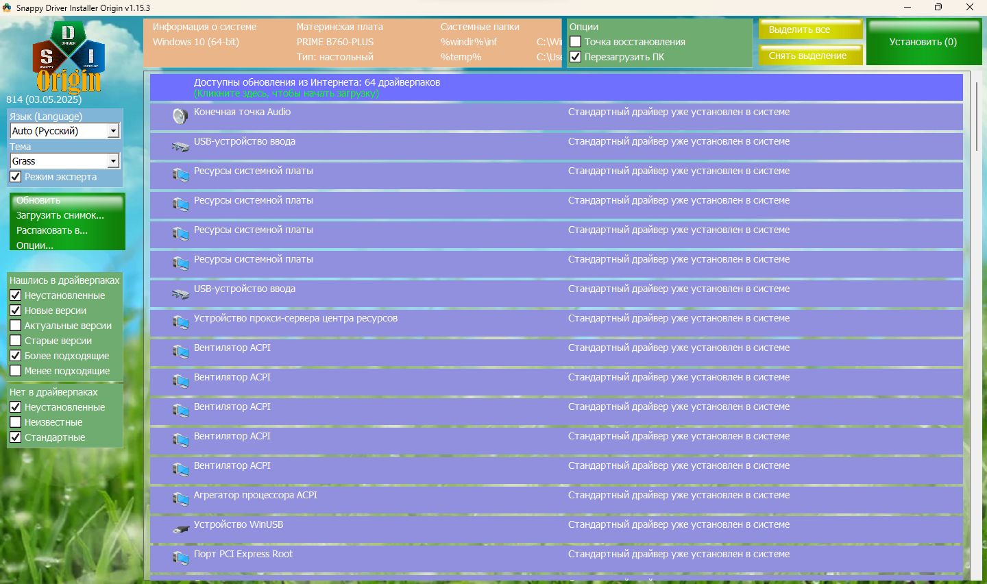Toggle Неустановленные under Нет в драйверпаках

[16, 407]
